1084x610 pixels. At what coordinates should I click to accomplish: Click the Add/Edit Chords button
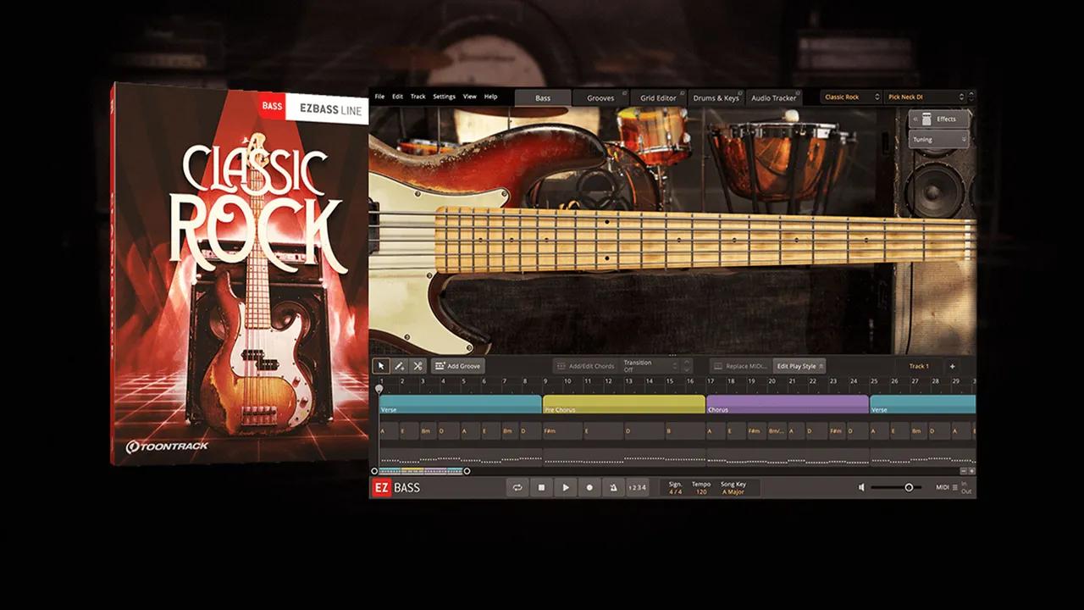coord(584,366)
